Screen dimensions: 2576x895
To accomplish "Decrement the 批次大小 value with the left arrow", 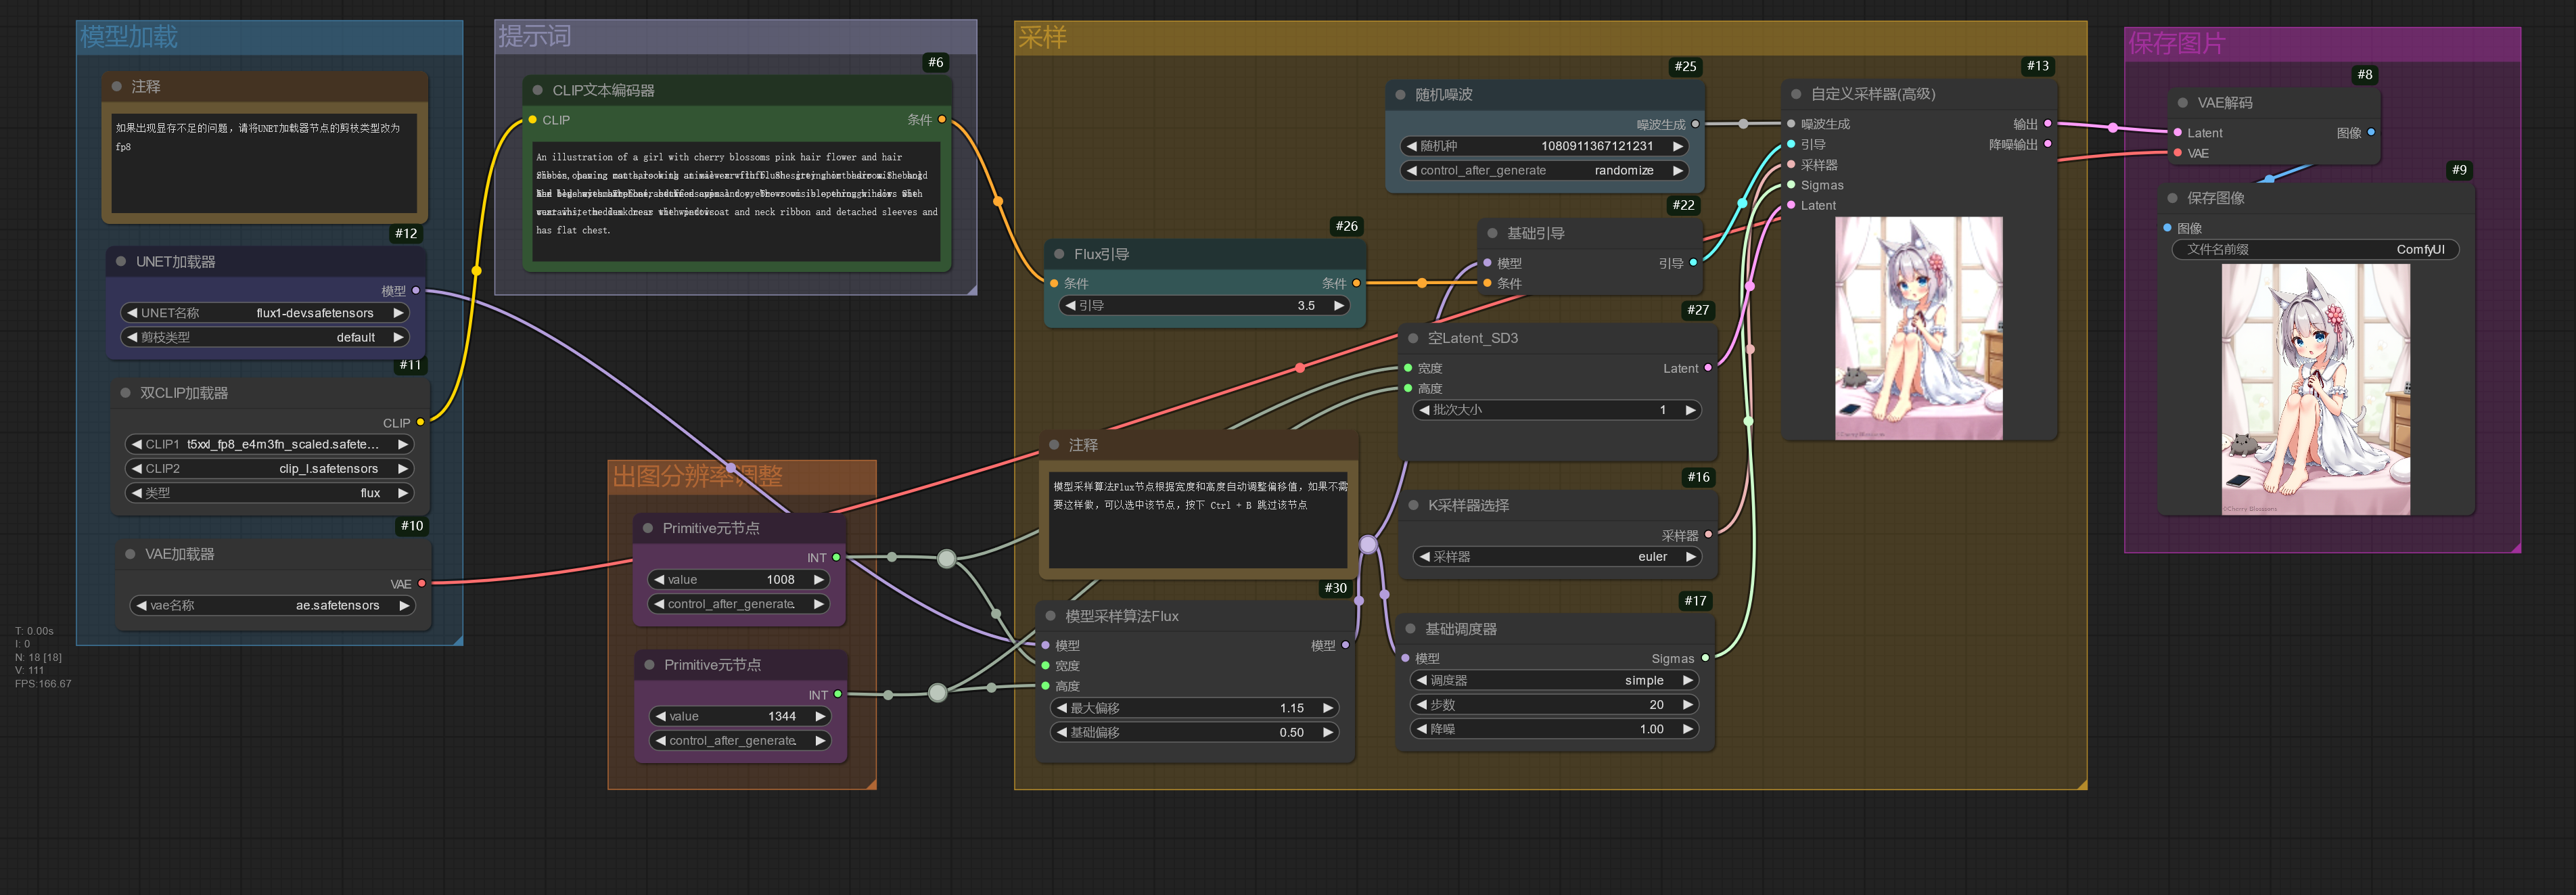I will point(1424,409).
